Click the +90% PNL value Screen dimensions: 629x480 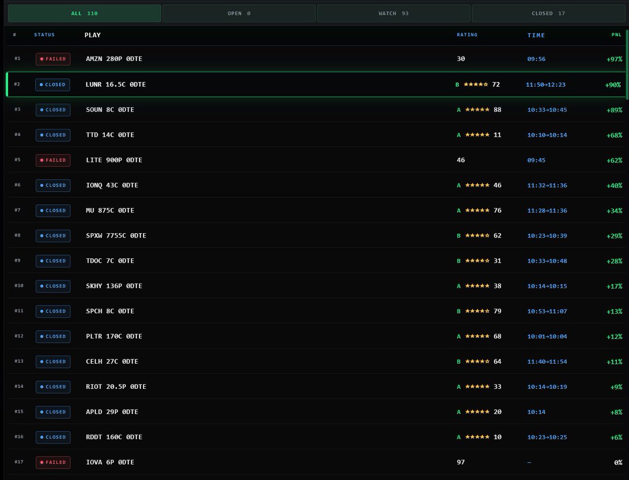[x=613, y=84]
